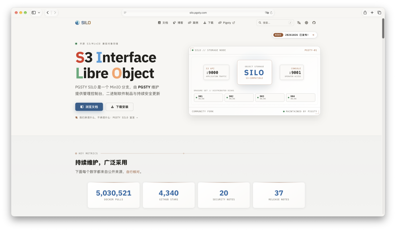Image resolution: width=396 pixels, height=231 pixels.
Task: Click the 37 Release Notes card
Action: click(x=279, y=195)
